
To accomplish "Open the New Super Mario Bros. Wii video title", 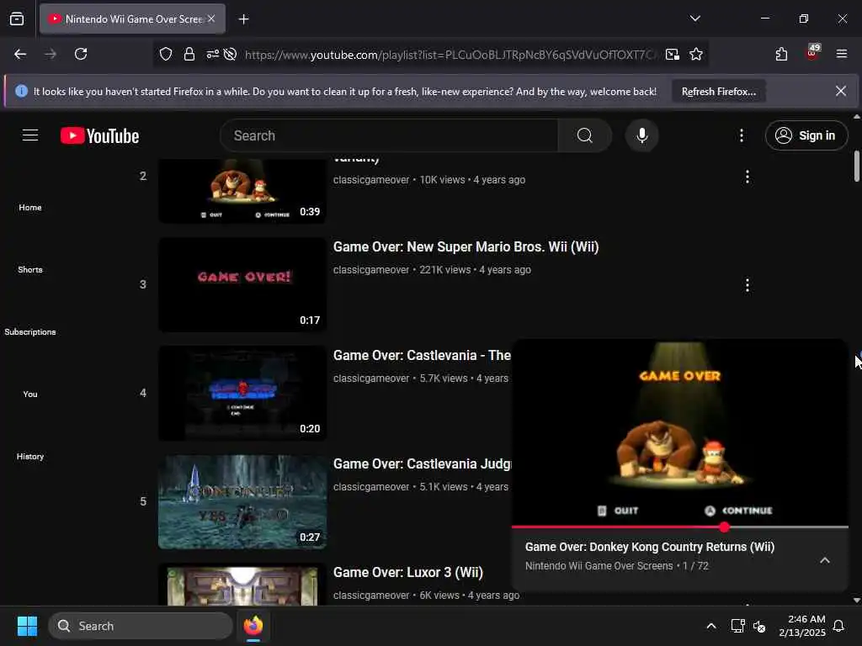I will click(466, 246).
